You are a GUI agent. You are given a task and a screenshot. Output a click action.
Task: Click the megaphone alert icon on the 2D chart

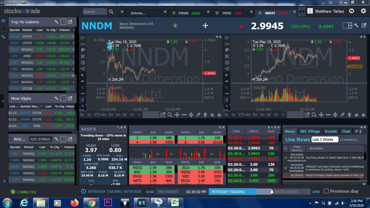coord(83,81)
